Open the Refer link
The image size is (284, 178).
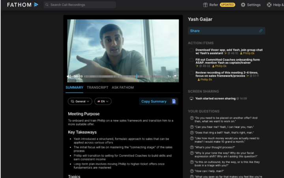coord(213,5)
